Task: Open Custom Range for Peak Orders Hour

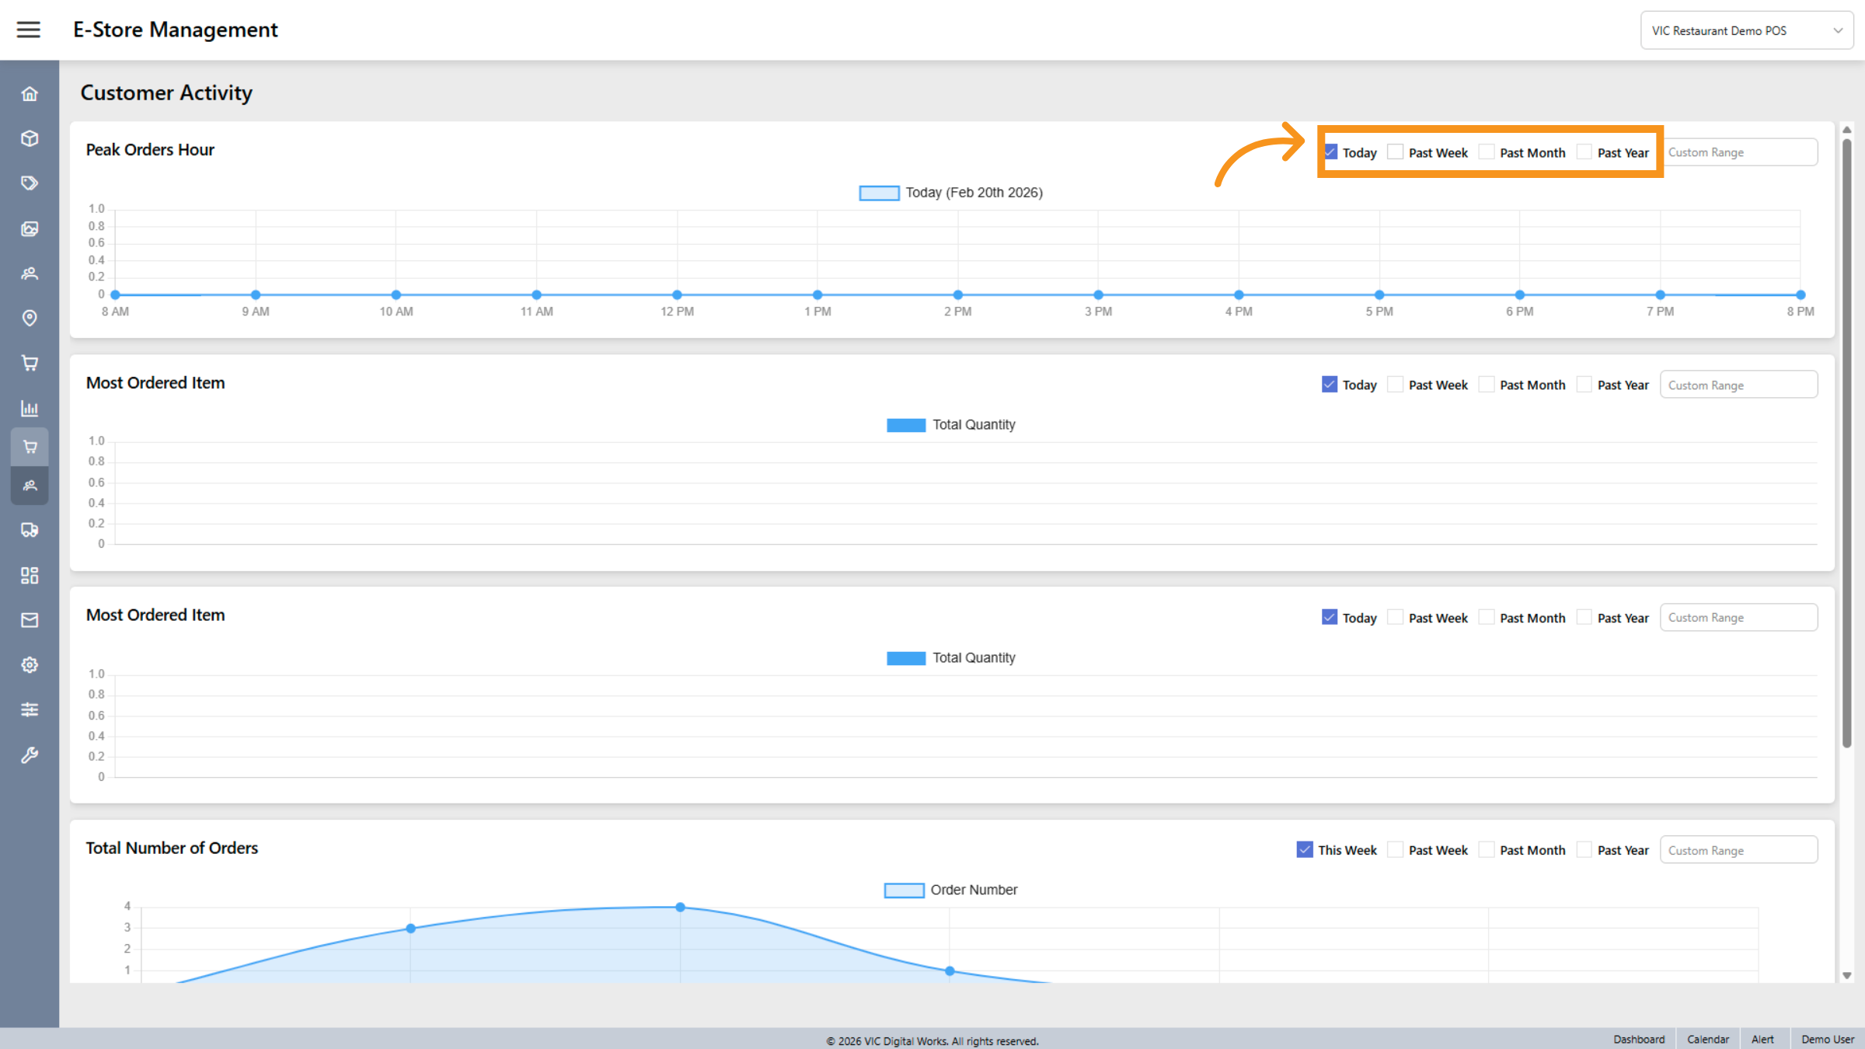Action: pyautogui.click(x=1741, y=152)
